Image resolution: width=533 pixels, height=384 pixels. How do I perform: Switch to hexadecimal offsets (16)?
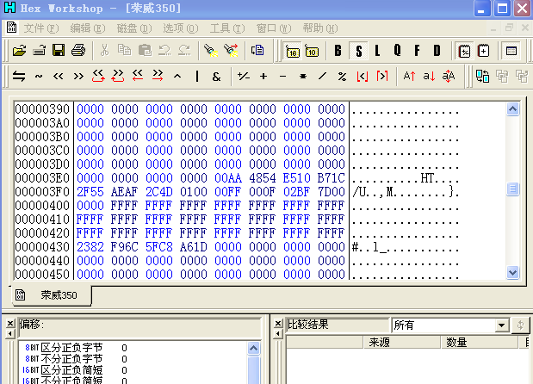(x=293, y=52)
